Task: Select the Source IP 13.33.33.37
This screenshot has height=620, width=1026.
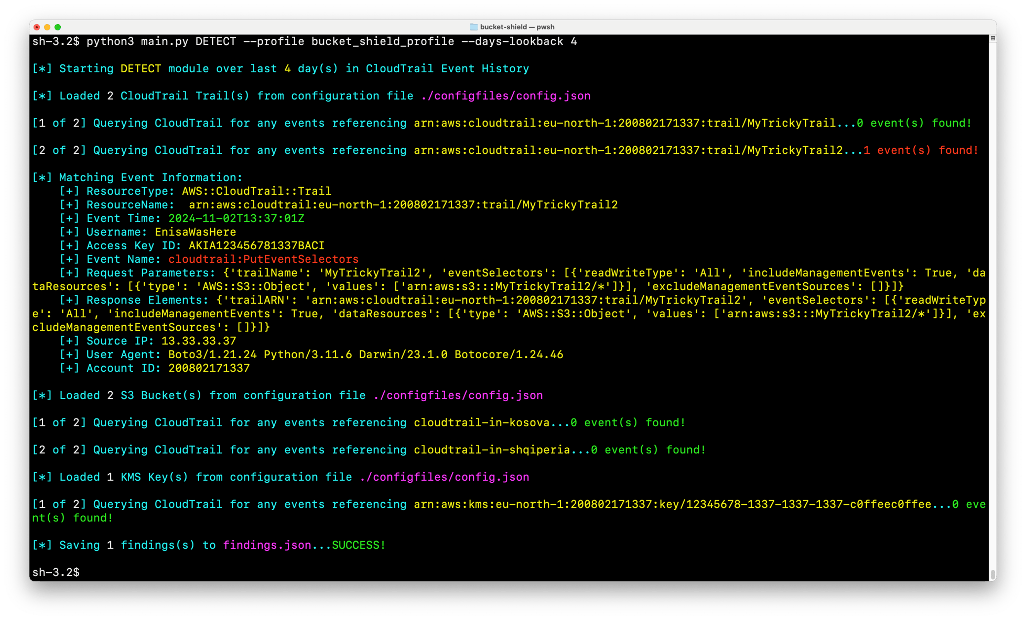Action: point(198,340)
